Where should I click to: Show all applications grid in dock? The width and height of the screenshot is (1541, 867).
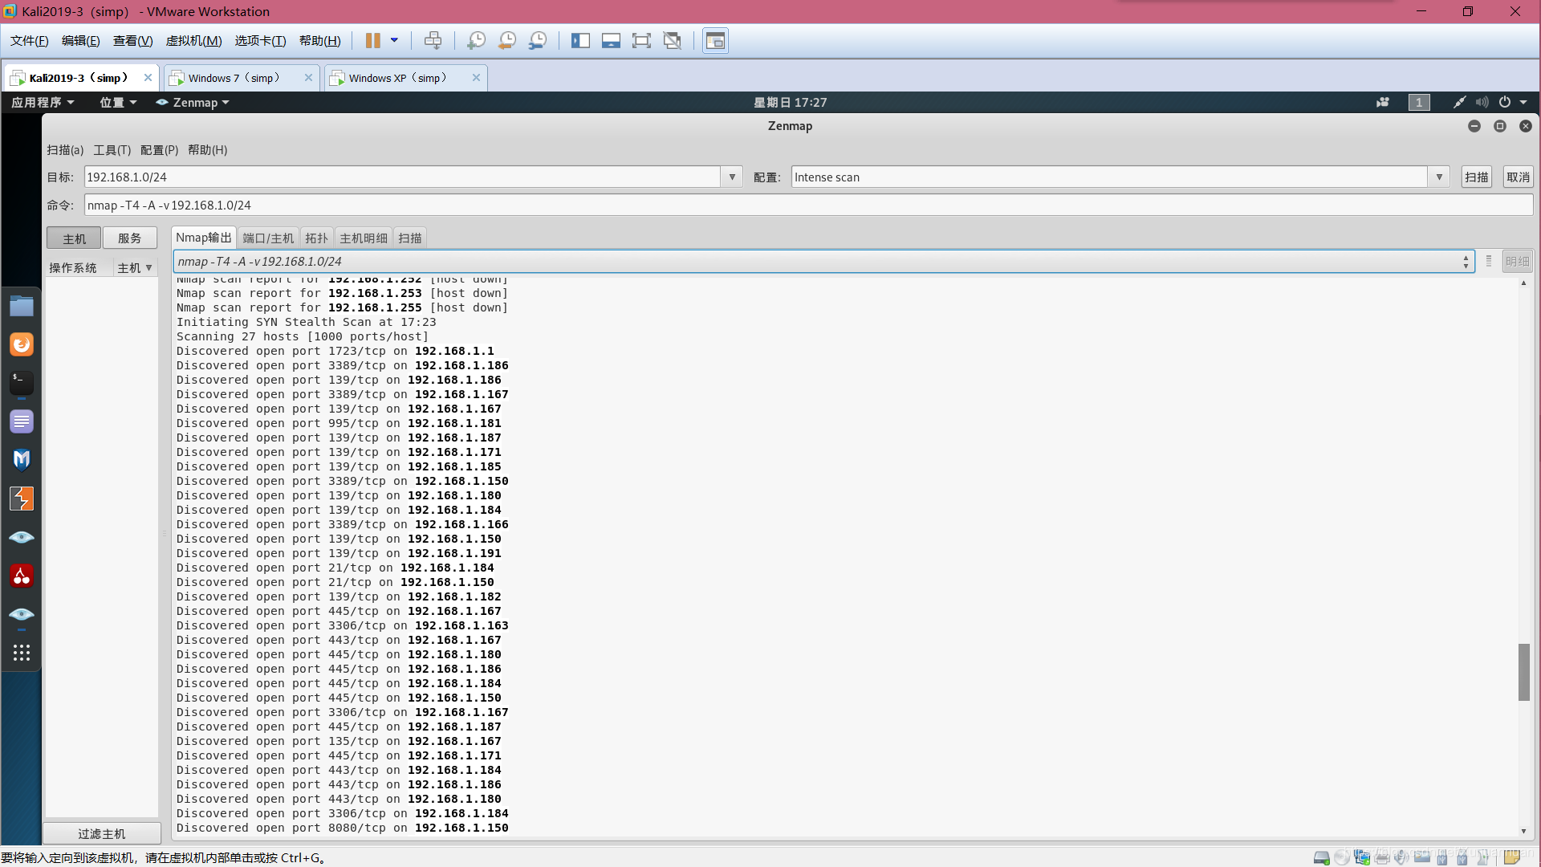click(22, 653)
